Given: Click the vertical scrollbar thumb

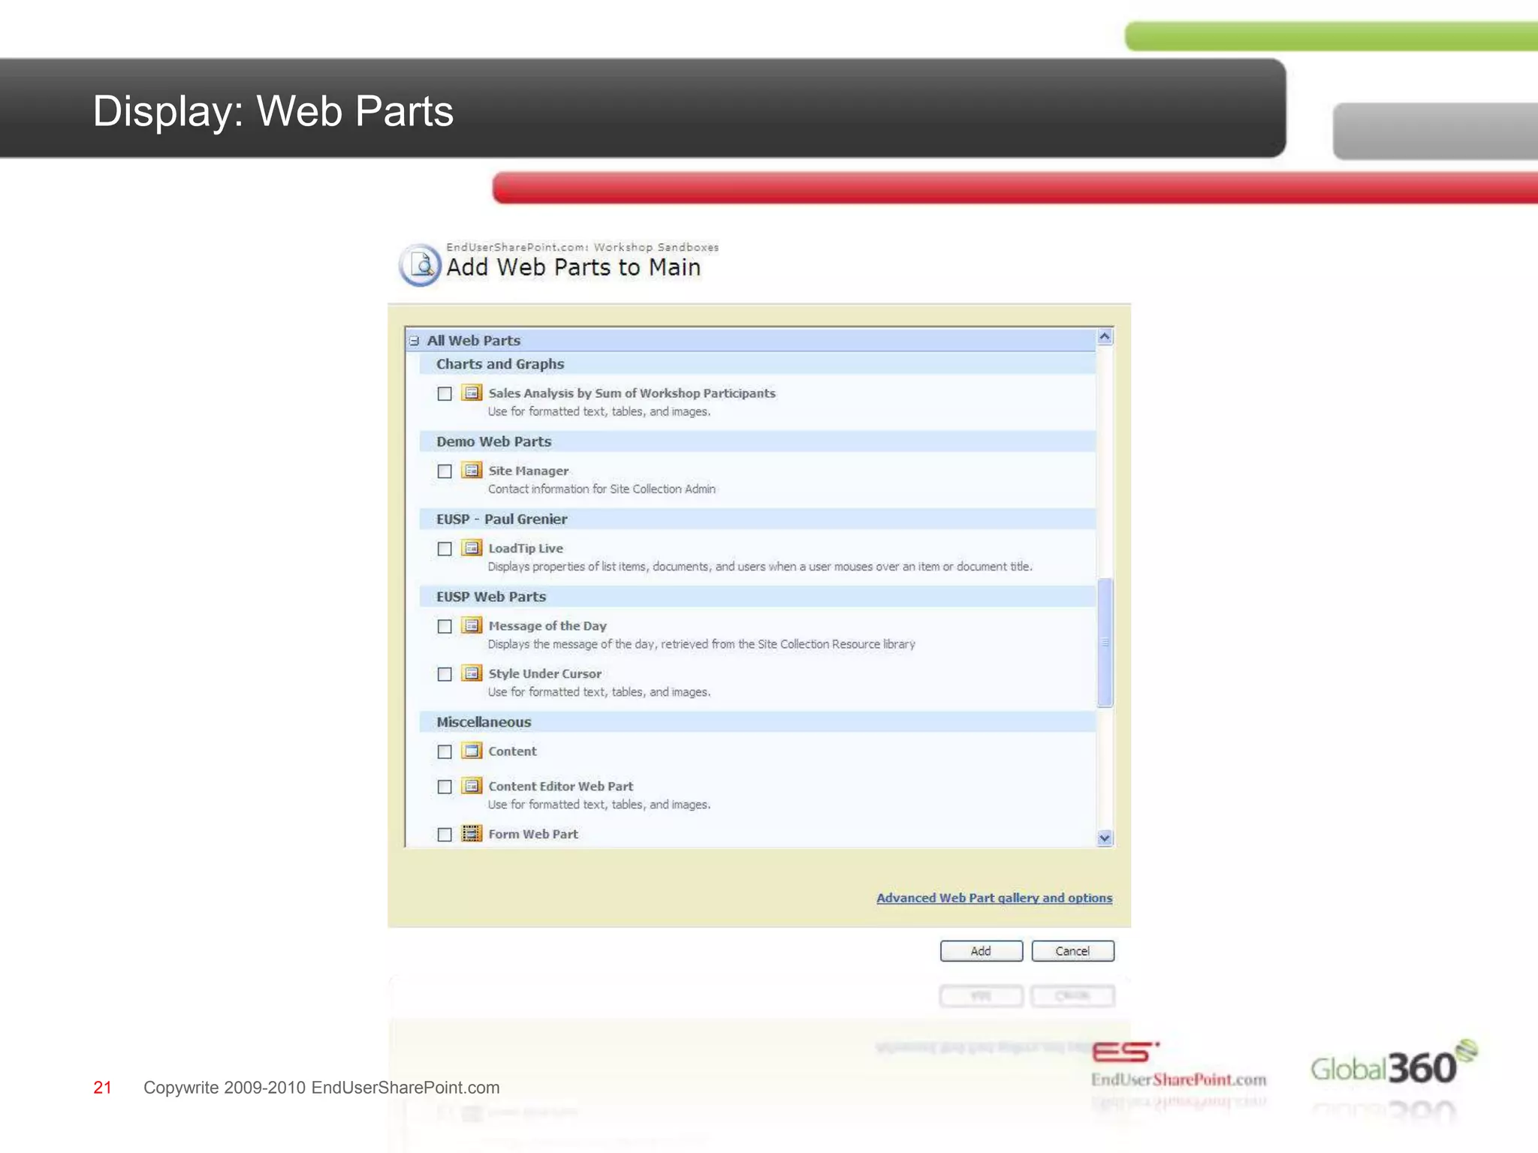Looking at the screenshot, I should (1105, 643).
